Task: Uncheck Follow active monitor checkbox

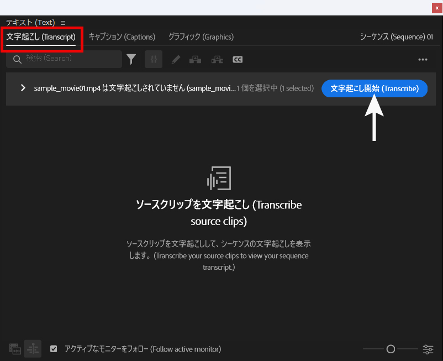Action: [x=54, y=349]
